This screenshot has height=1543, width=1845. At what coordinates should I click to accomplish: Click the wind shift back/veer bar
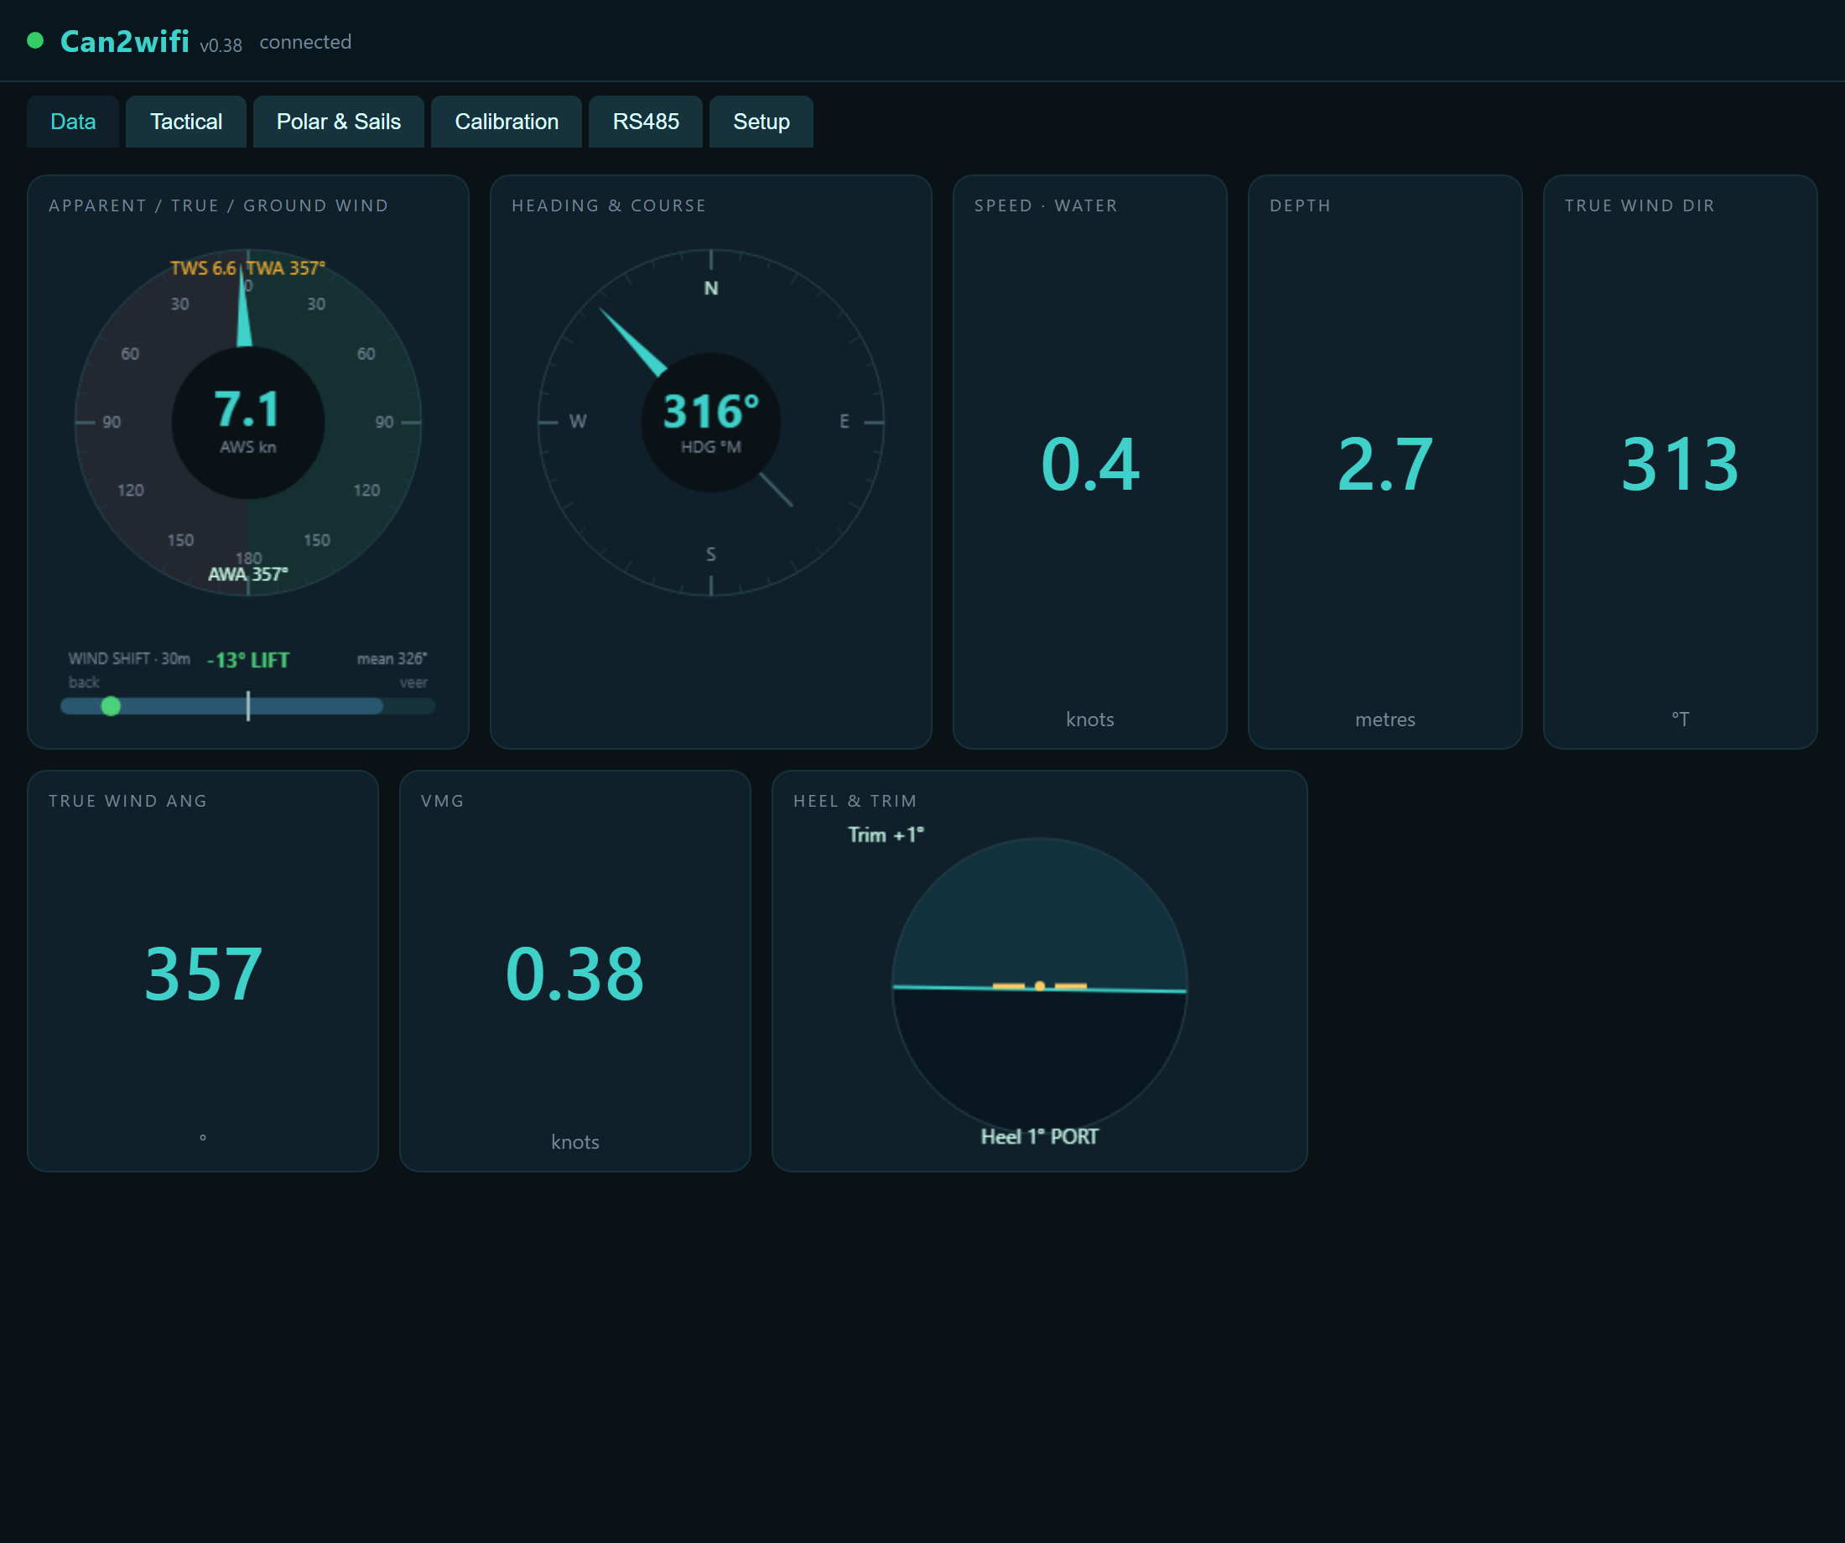247,705
